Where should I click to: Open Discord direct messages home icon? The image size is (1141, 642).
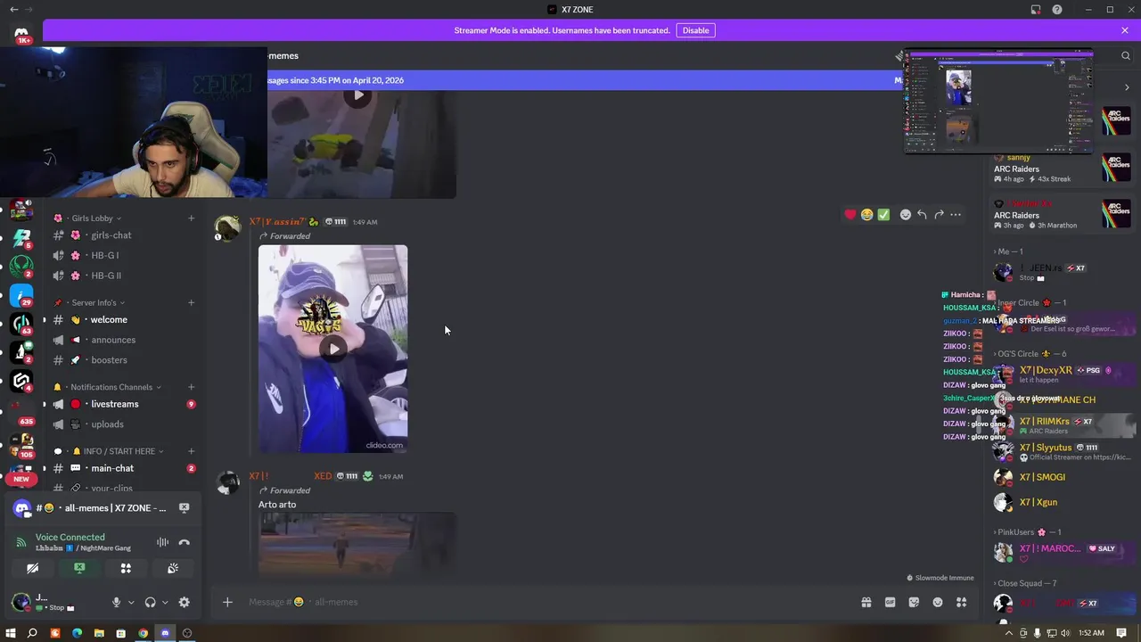[21, 34]
